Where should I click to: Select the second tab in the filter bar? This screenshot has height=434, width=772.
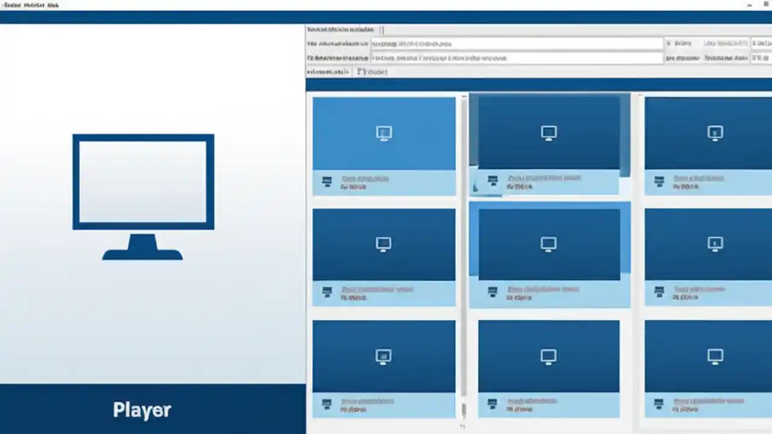(x=372, y=72)
